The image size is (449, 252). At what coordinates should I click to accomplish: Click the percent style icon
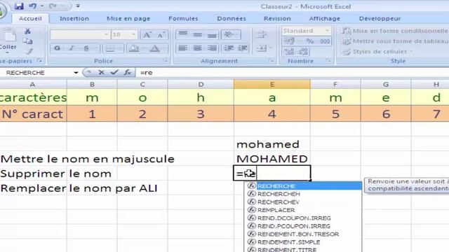coord(310,41)
